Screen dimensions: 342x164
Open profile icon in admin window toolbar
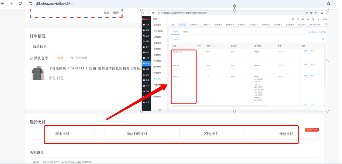(x=322, y=13)
